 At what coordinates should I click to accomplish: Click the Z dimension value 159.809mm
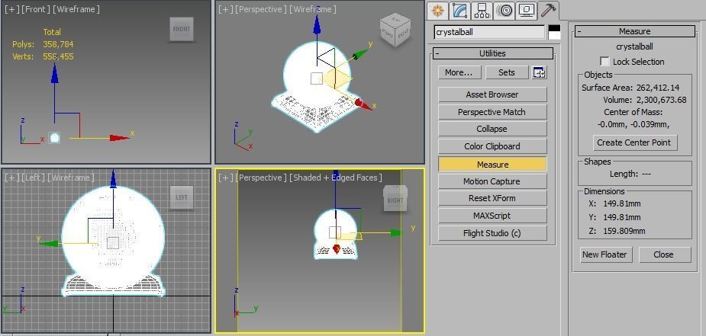(x=624, y=232)
